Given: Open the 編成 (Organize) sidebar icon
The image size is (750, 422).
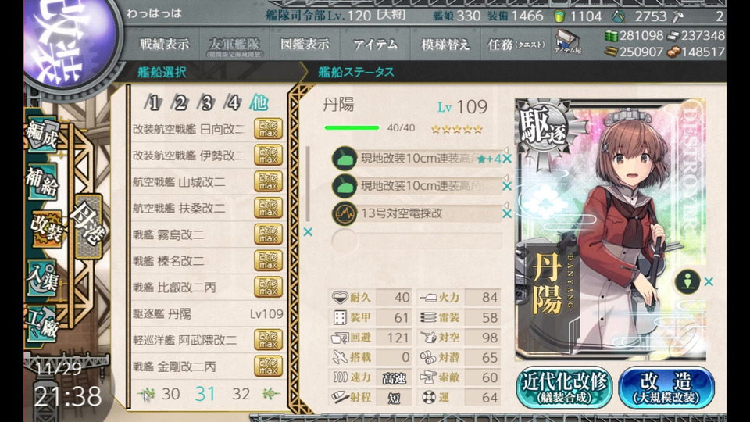Looking at the screenshot, I should [x=43, y=134].
